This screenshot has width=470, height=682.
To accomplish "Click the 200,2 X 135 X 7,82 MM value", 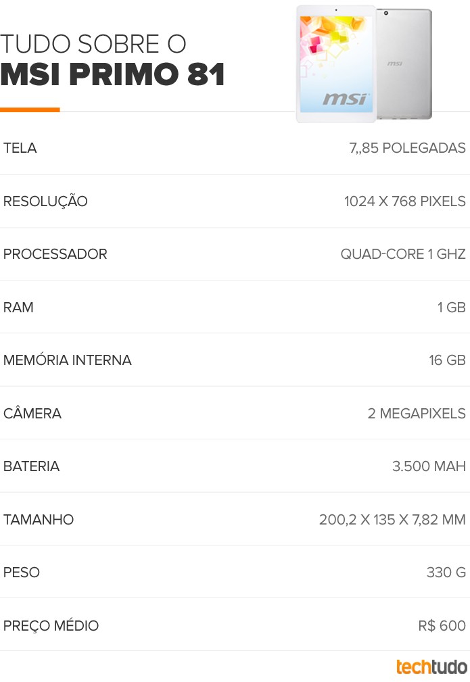I will (x=392, y=519).
